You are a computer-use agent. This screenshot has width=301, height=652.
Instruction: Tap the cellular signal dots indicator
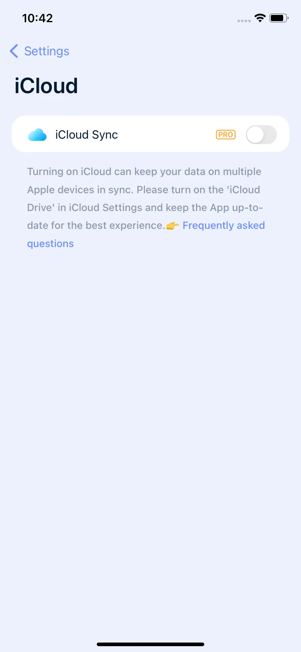(x=244, y=21)
